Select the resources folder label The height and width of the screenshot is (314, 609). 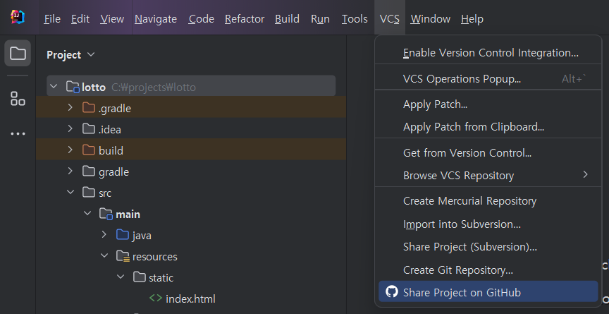(x=154, y=257)
